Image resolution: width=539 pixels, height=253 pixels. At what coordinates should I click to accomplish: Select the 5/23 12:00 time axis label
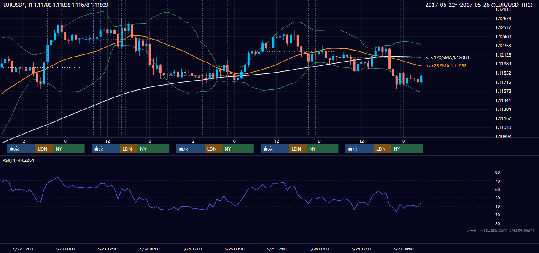coord(108,249)
